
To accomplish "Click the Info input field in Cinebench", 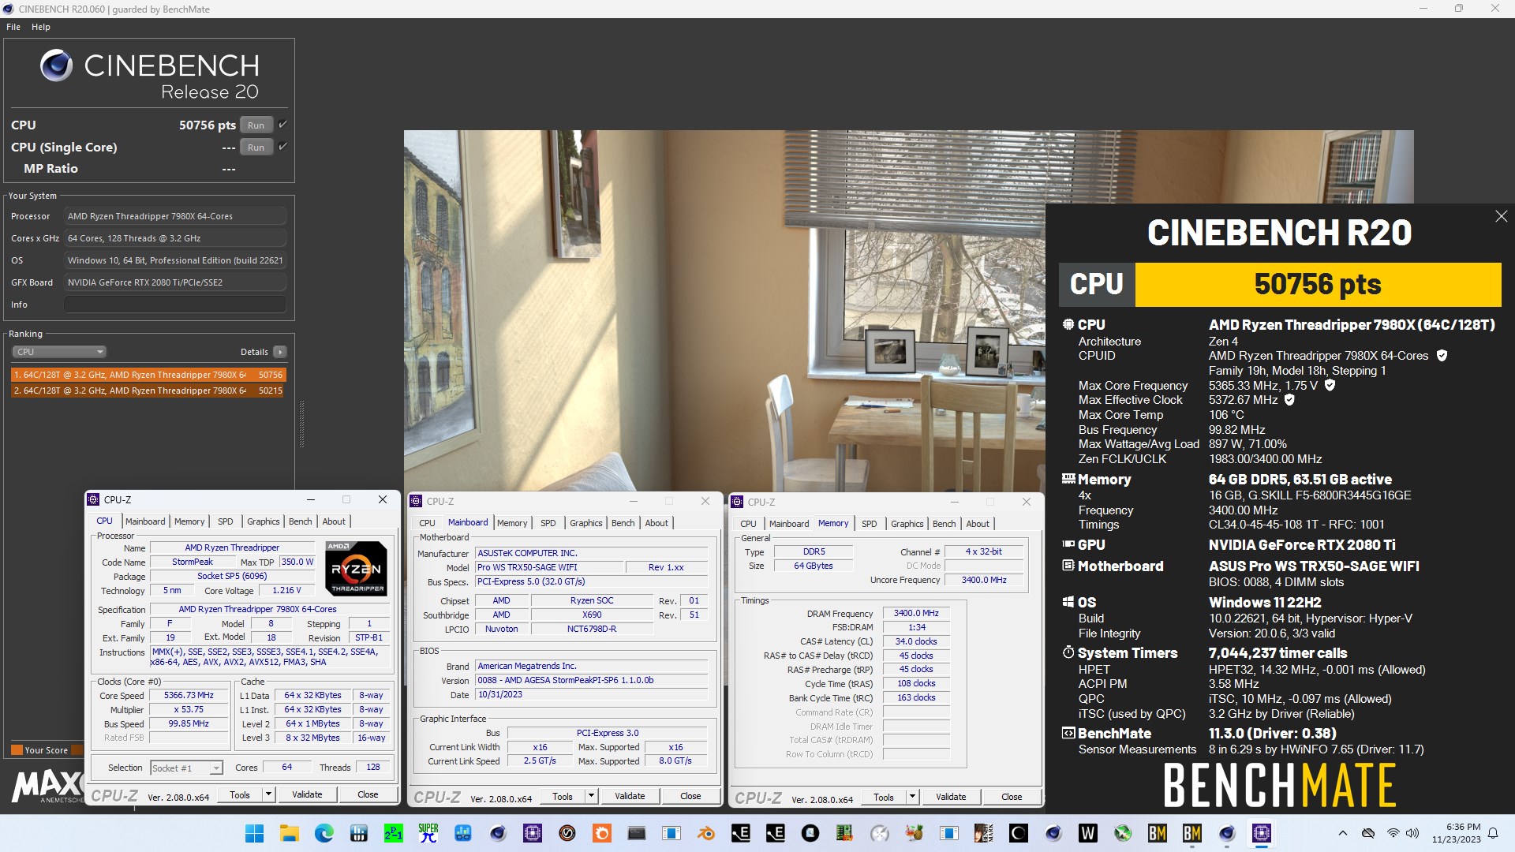I will click(174, 305).
